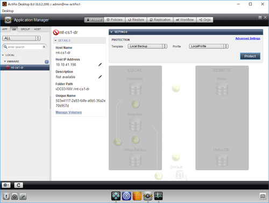Click the refresh button

point(18,185)
